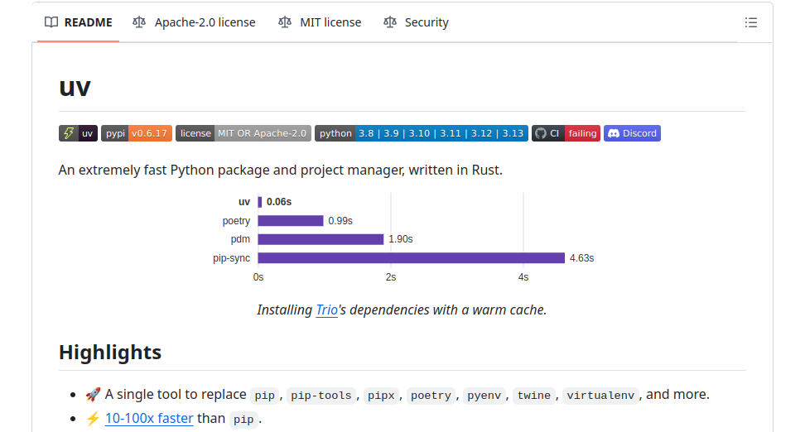Click the 'twine' code text
Screen dimensions: 805x432
534,396
